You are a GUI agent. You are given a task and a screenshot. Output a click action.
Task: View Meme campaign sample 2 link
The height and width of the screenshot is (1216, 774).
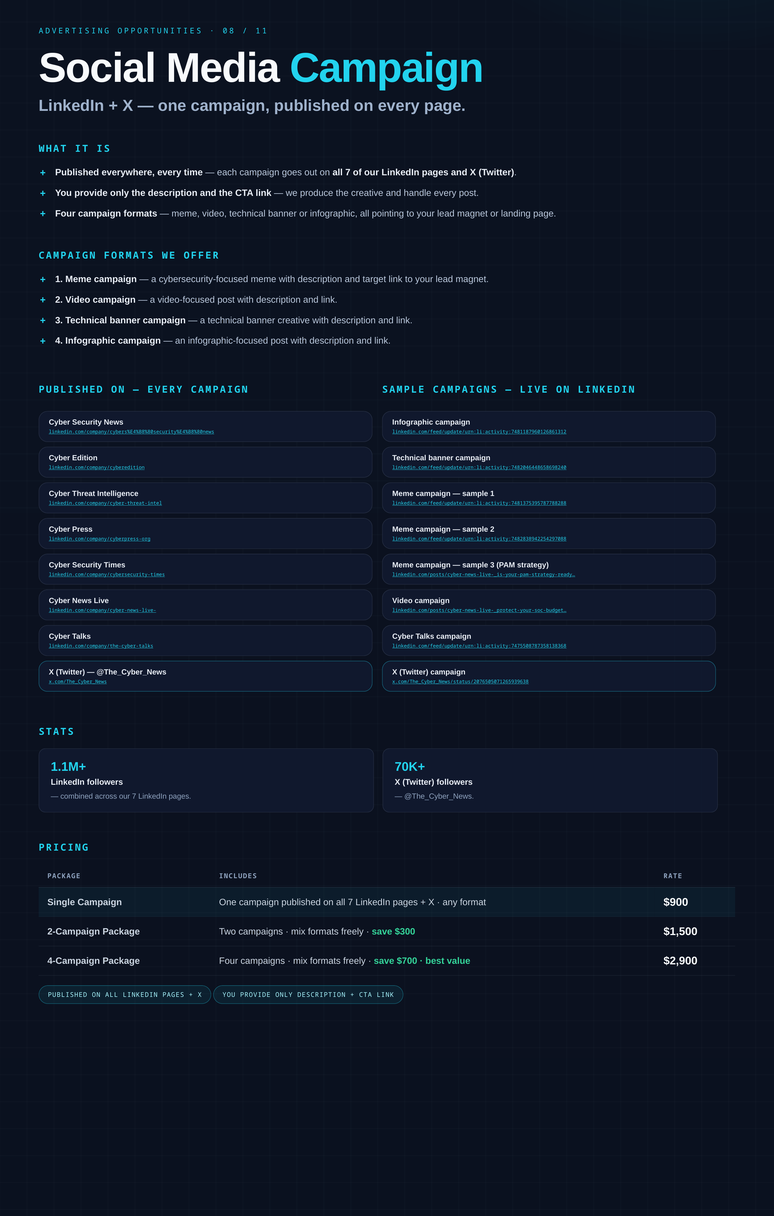pyautogui.click(x=479, y=539)
